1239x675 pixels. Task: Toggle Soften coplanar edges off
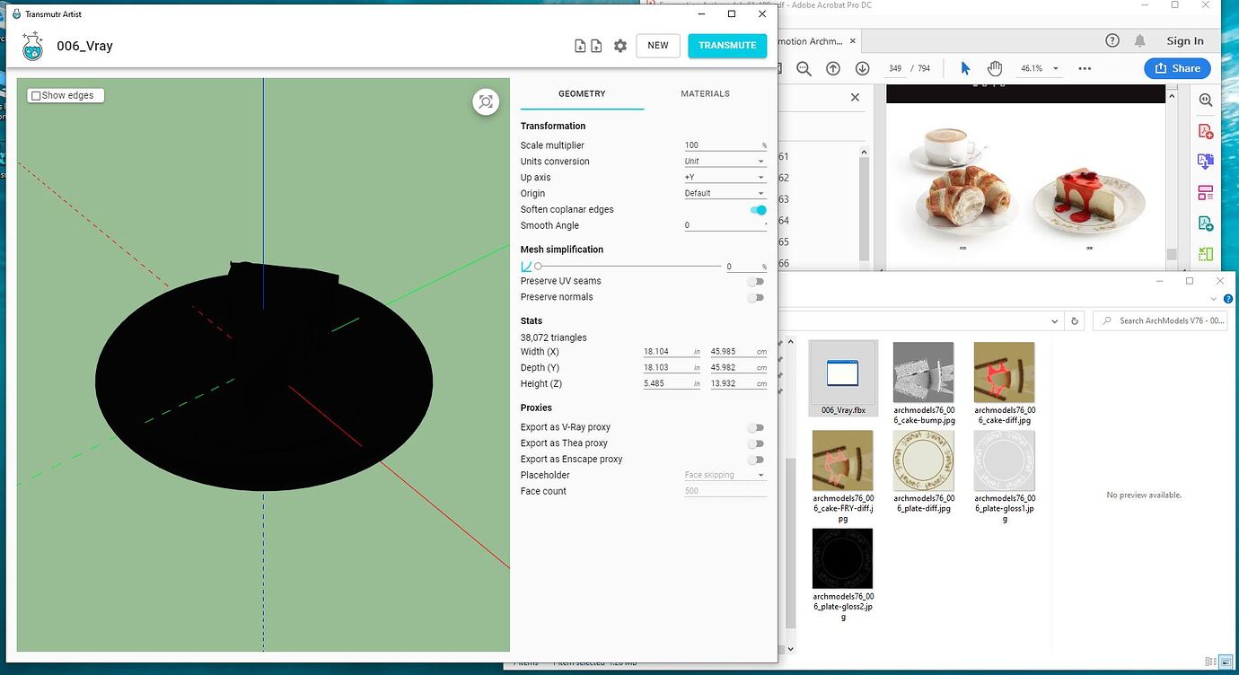pyautogui.click(x=758, y=210)
